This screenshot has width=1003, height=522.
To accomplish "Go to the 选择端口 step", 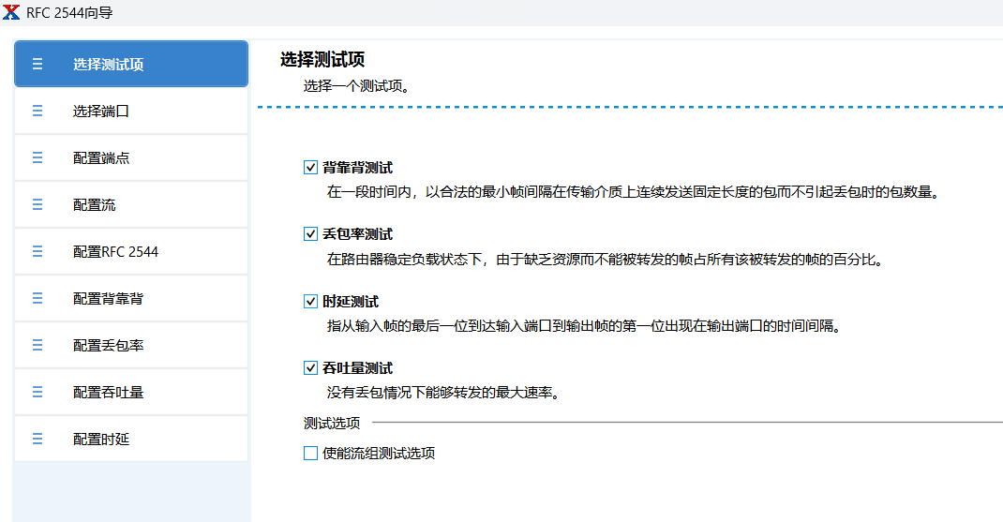I will click(x=131, y=111).
